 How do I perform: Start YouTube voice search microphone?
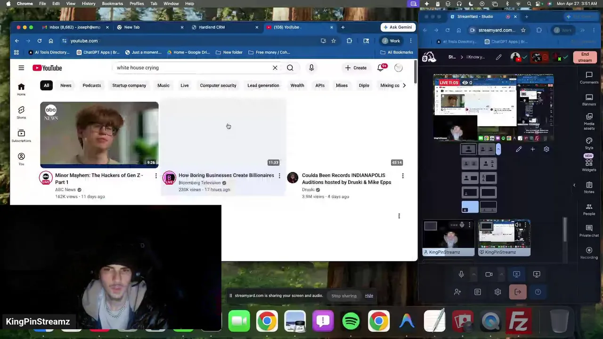coord(311,68)
